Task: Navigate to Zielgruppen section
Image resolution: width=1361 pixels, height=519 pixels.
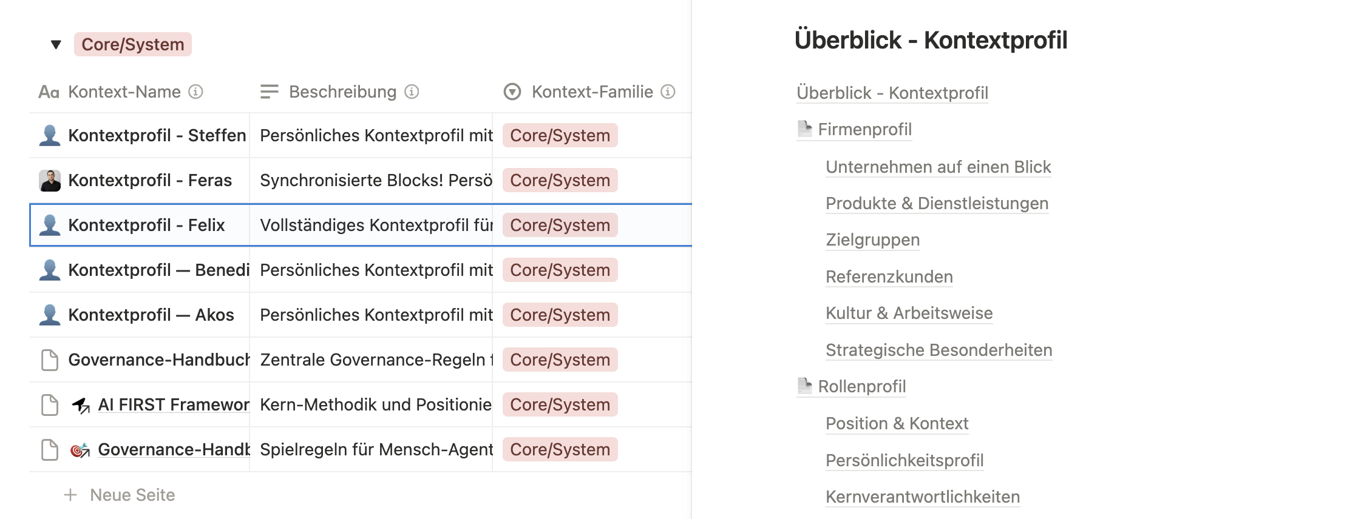Action: tap(872, 240)
